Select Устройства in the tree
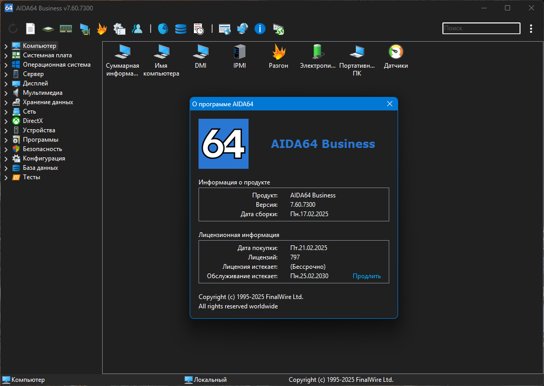544x386 pixels. point(39,130)
